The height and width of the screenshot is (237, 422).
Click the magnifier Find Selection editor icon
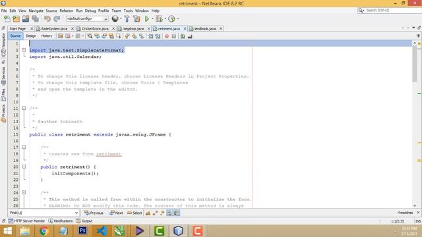90,36
